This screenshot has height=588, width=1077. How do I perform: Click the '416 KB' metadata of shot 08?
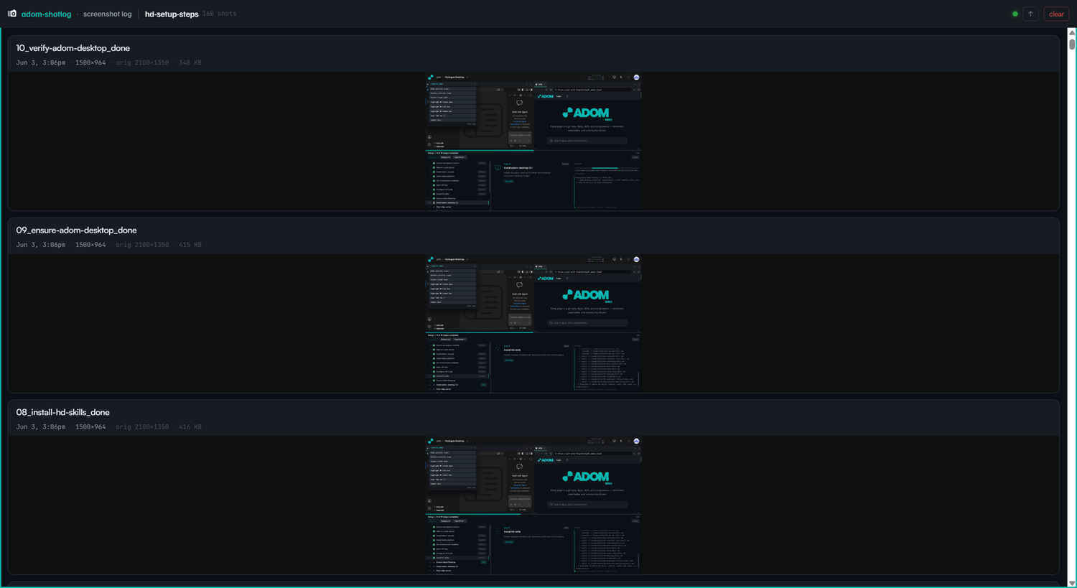coord(190,427)
